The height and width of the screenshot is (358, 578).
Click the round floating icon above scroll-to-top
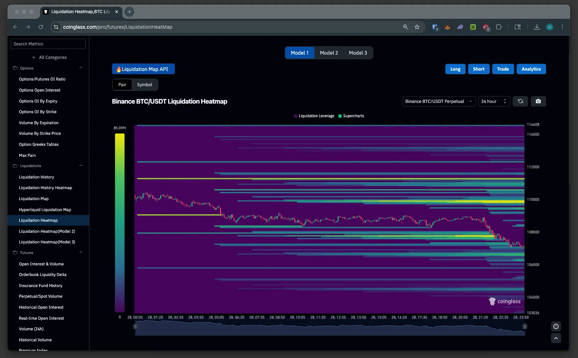pyautogui.click(x=556, y=326)
